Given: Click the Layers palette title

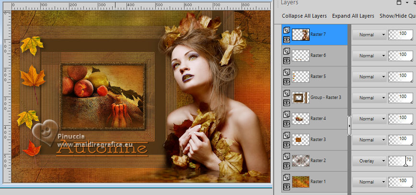Looking at the screenshot, I should click(289, 3).
